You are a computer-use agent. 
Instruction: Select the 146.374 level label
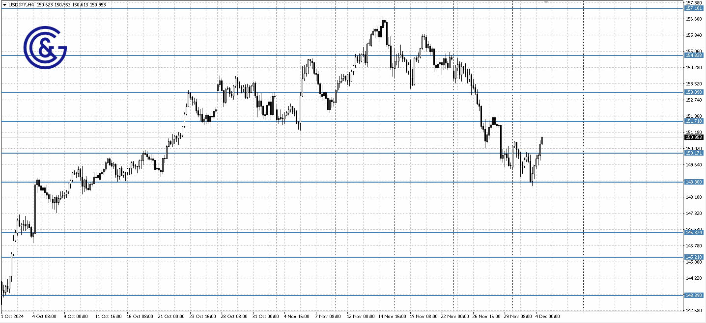click(693, 233)
